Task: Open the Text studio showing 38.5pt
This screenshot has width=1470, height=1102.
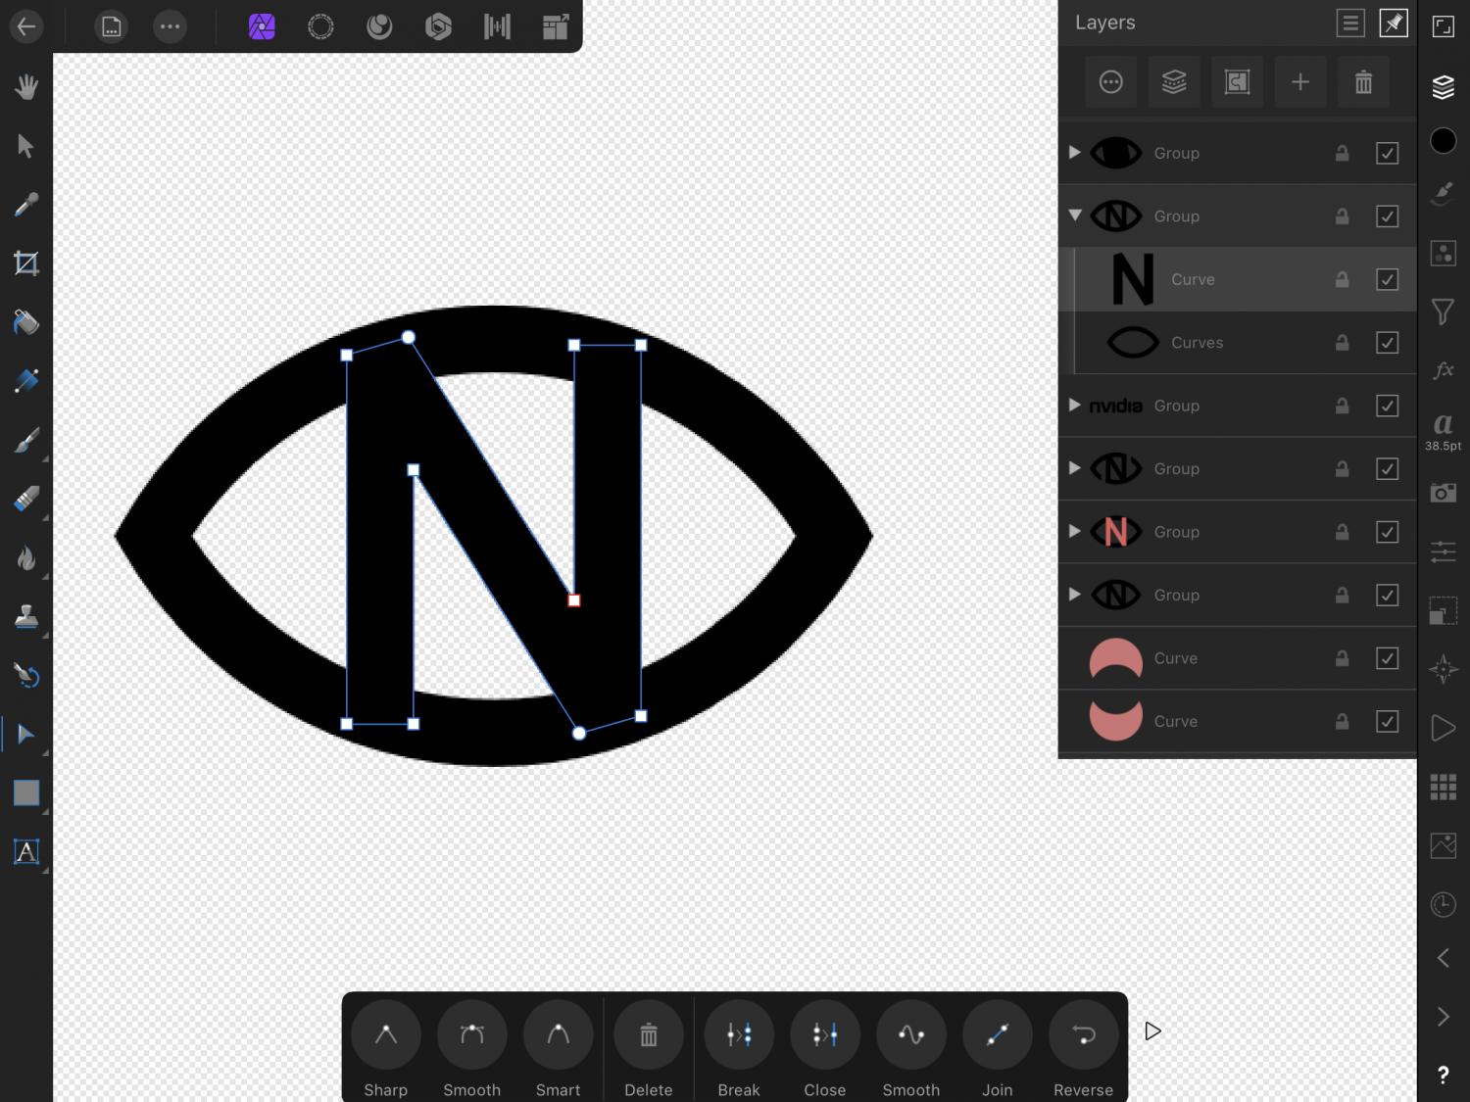Action: click(1444, 431)
